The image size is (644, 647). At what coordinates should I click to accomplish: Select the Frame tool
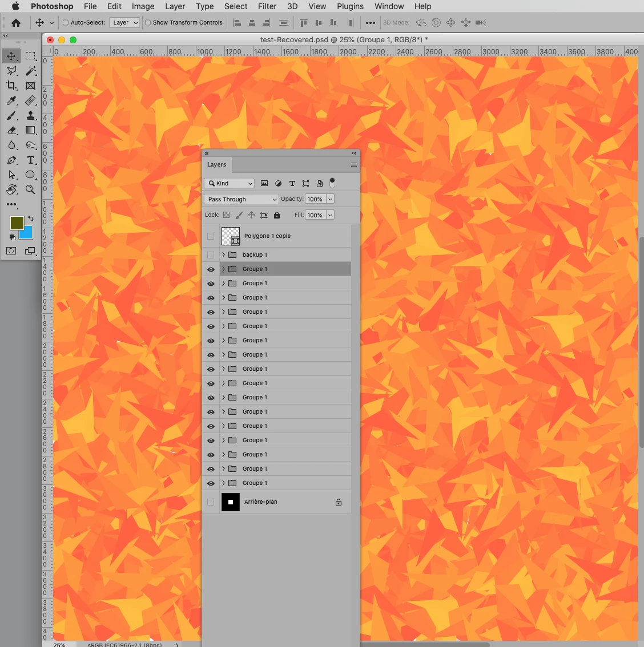[30, 86]
